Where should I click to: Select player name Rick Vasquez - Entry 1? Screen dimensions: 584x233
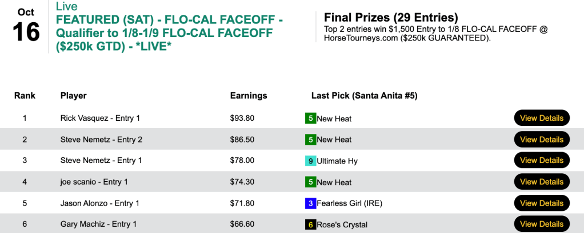tap(100, 118)
